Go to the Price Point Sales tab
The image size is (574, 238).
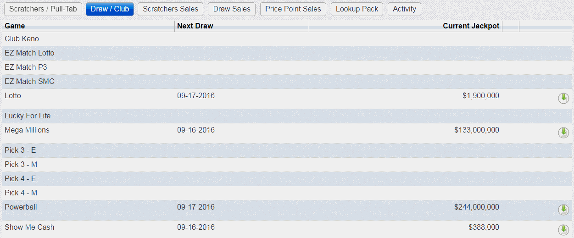[293, 9]
